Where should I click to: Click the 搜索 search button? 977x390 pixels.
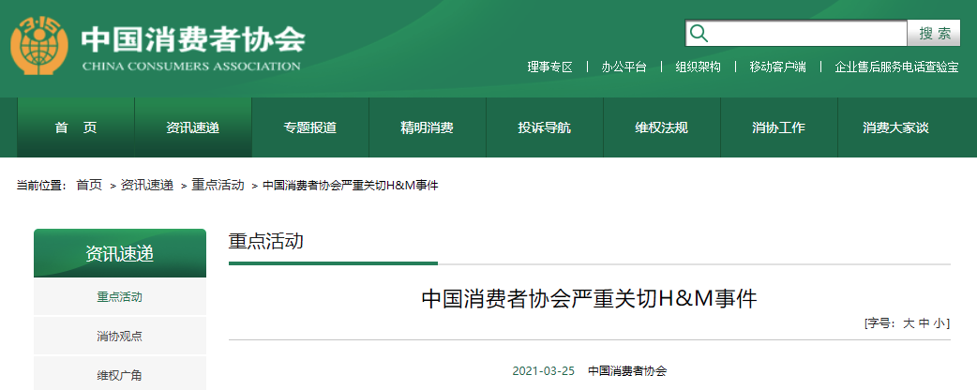point(934,34)
